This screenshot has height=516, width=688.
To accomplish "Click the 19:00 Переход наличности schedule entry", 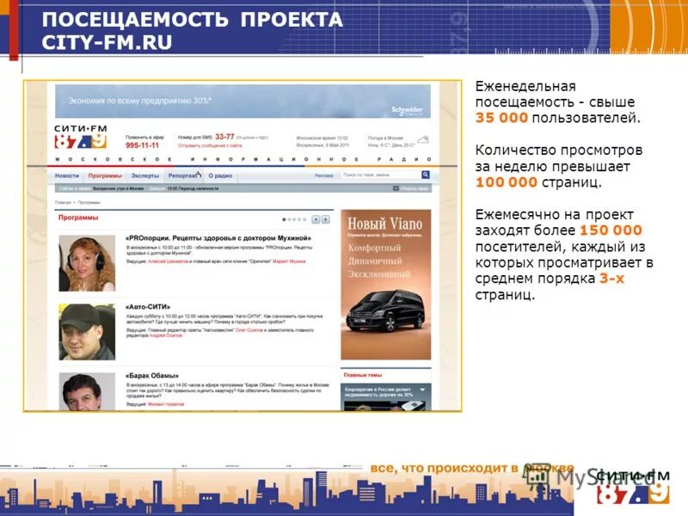I will [193, 188].
